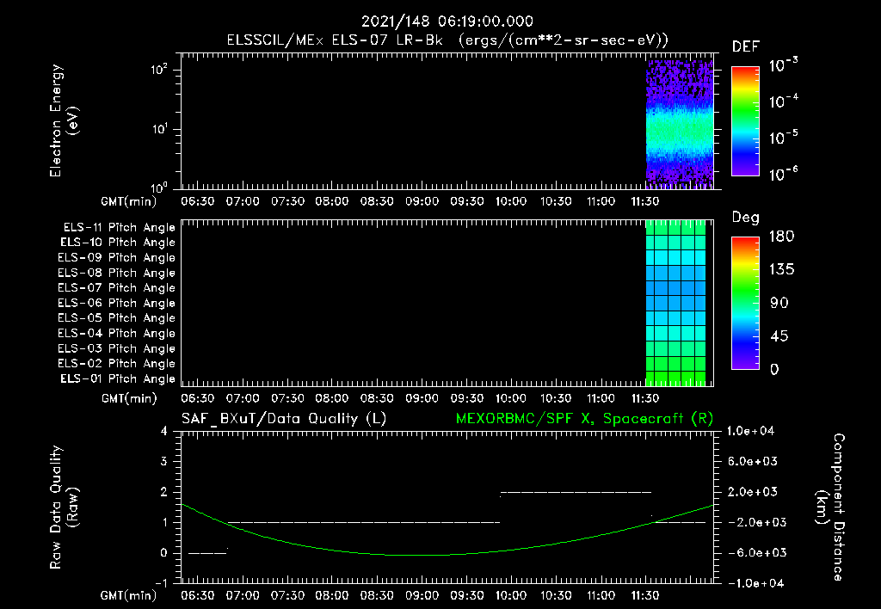Click the 10^-5 label on the DEF scale
The height and width of the screenshot is (609, 881).
point(783,137)
